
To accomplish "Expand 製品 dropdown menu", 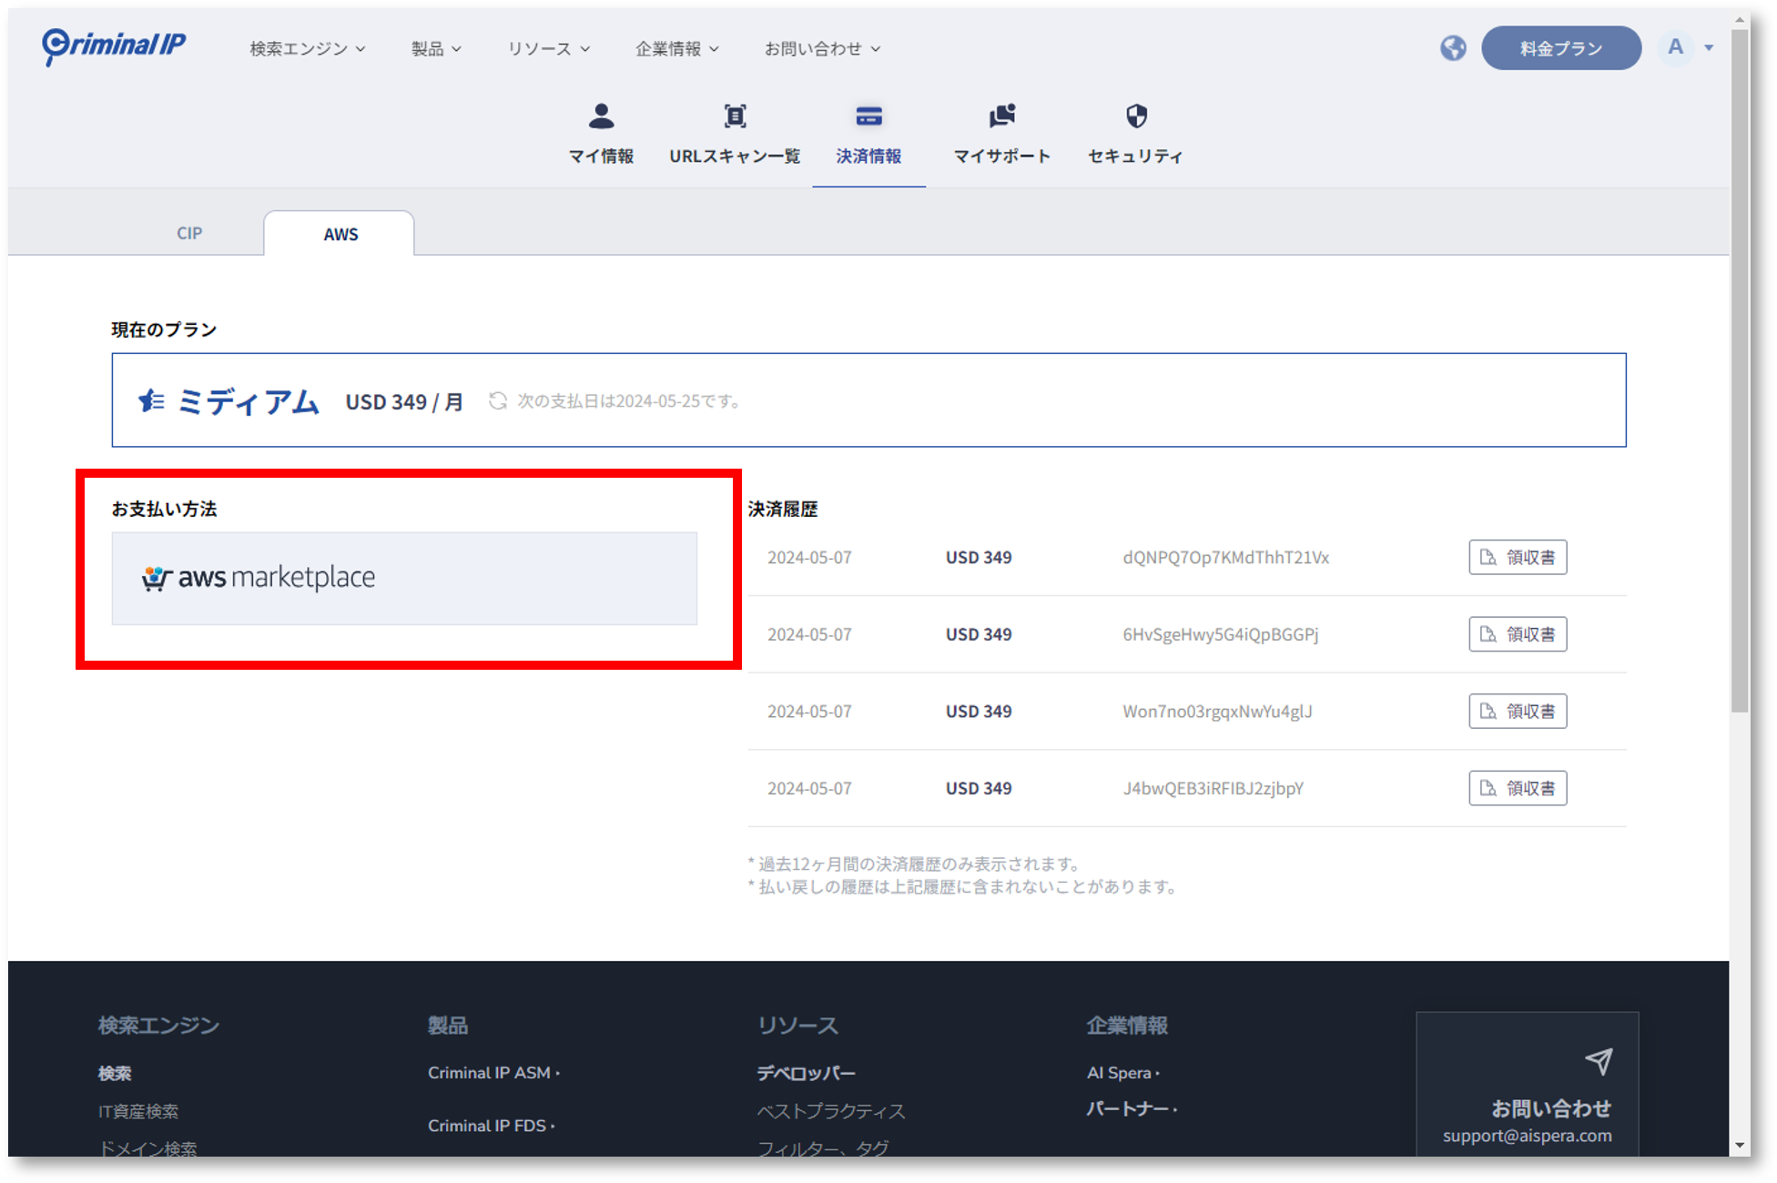I will [436, 49].
